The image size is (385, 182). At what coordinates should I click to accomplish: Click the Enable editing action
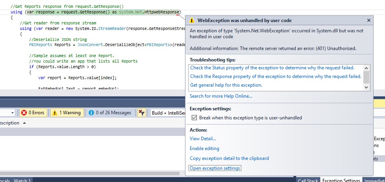point(204,149)
